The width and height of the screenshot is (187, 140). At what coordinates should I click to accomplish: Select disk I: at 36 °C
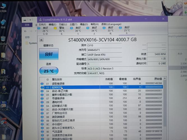click(x=76, y=31)
